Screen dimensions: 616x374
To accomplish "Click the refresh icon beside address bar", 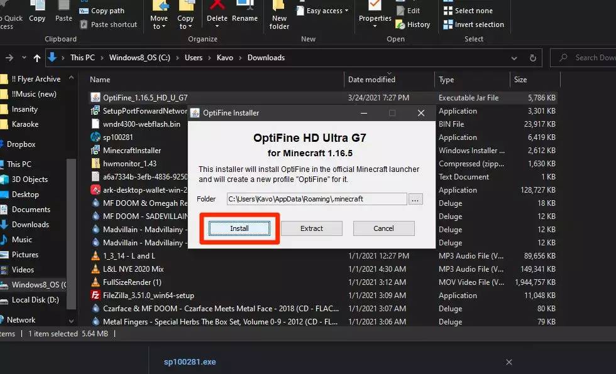I will [x=533, y=58].
